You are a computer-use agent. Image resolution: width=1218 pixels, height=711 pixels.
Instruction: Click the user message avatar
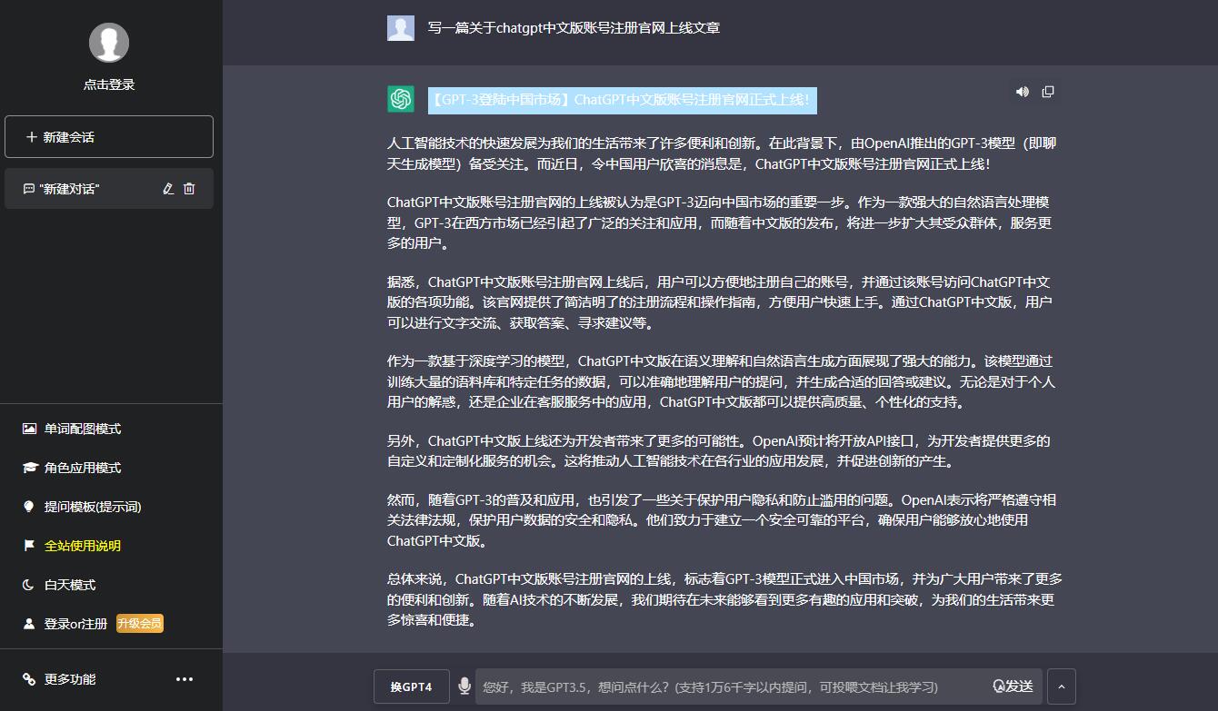pyautogui.click(x=401, y=28)
